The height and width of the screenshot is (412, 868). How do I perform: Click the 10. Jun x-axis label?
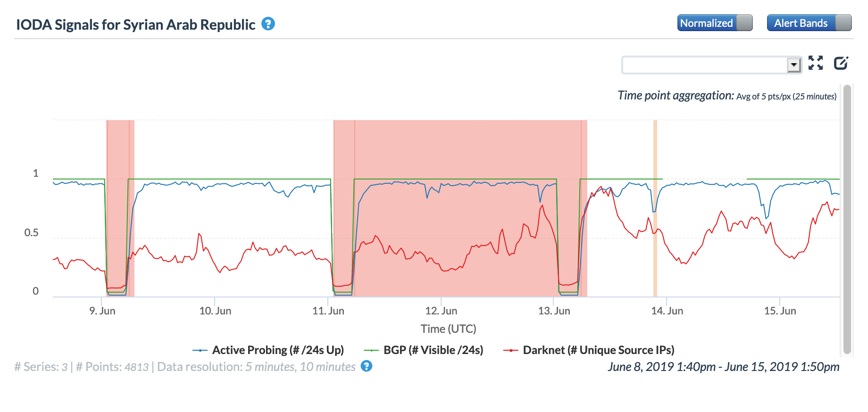[x=215, y=311]
